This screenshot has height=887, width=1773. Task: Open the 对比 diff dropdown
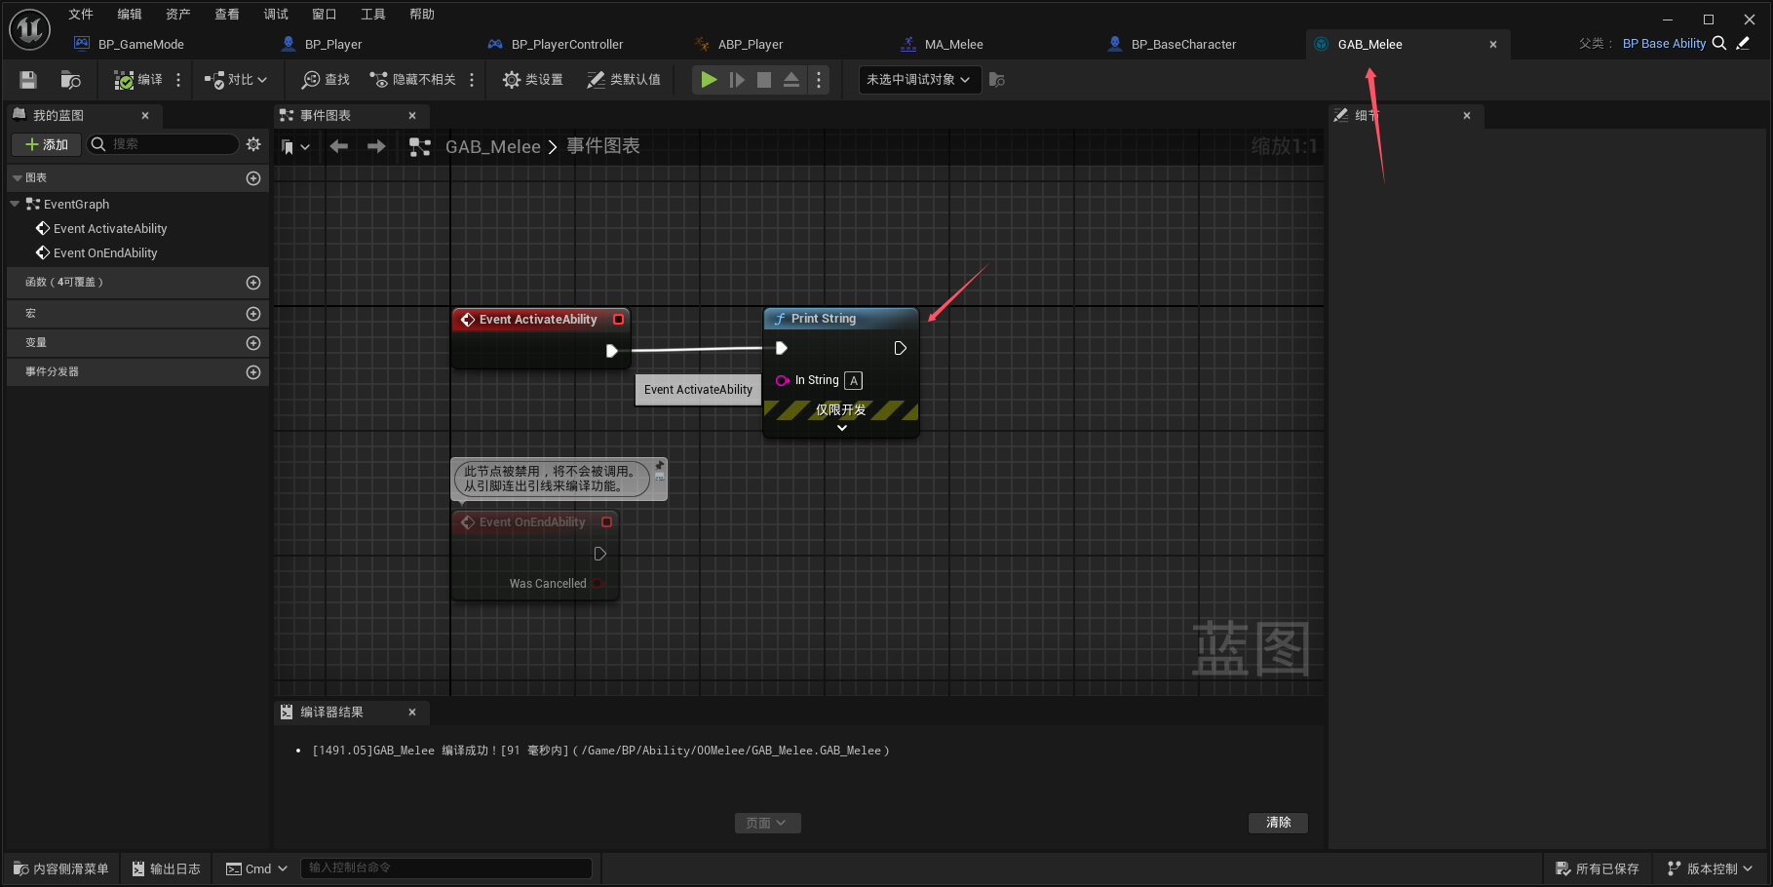click(x=236, y=80)
